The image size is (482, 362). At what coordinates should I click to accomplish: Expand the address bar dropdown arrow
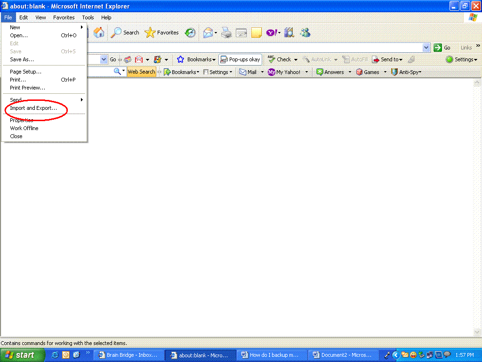(x=426, y=48)
